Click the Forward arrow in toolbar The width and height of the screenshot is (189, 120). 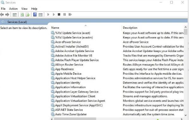7,14
